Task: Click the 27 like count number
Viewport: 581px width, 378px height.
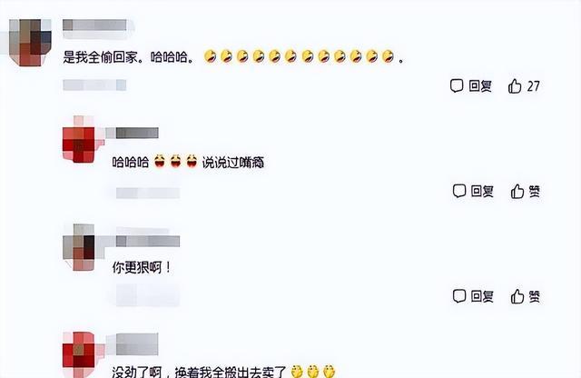Action: click(533, 86)
